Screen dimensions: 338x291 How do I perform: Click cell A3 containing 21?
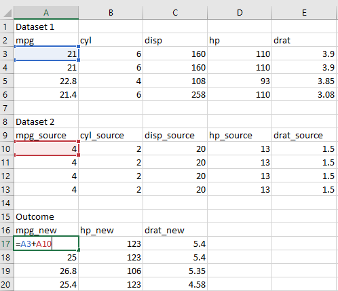pos(46,54)
